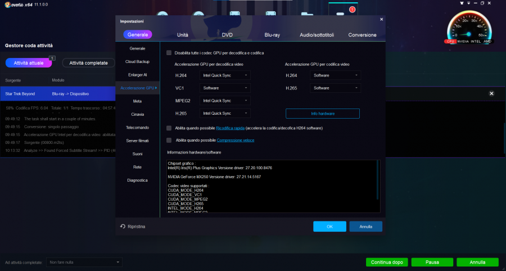Enable the Ricodifica rapida checkbox
The width and height of the screenshot is (506, 271).
pos(169,128)
